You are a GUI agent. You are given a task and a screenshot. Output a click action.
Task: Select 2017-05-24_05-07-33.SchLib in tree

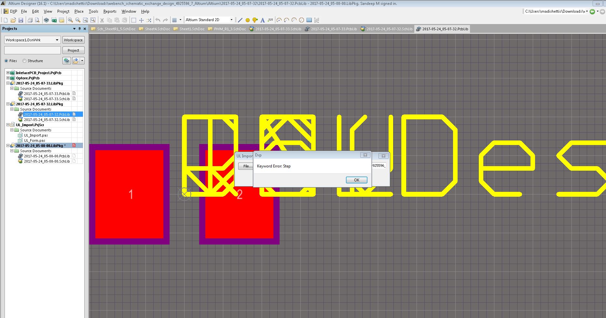(47, 99)
